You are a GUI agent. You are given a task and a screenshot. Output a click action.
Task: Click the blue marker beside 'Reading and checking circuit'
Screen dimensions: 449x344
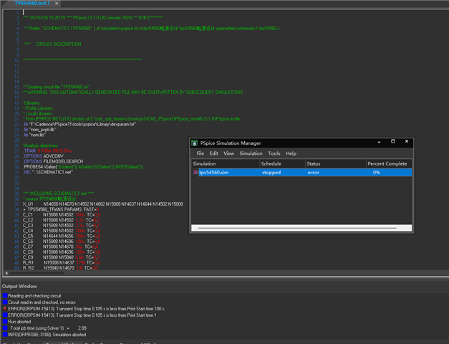click(5, 295)
